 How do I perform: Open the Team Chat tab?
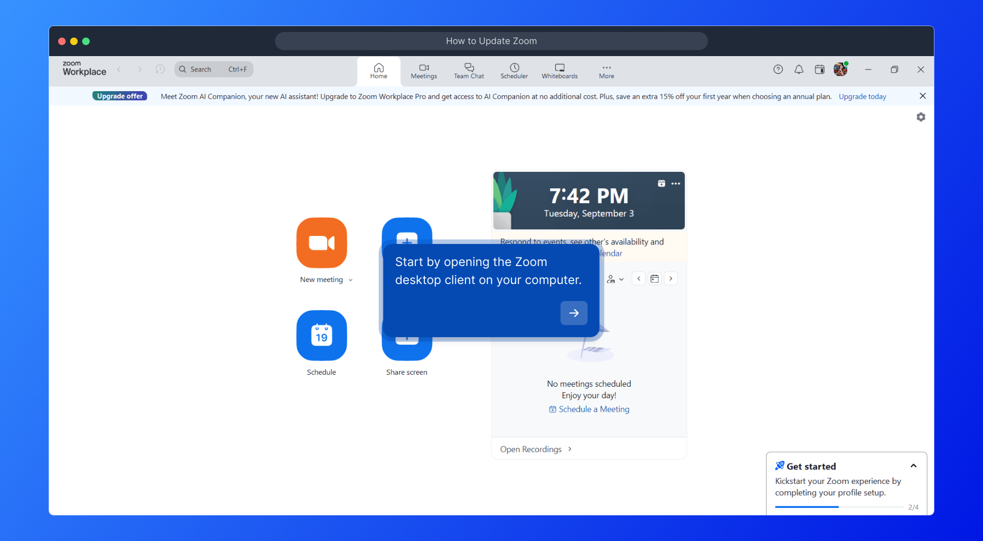pos(469,71)
